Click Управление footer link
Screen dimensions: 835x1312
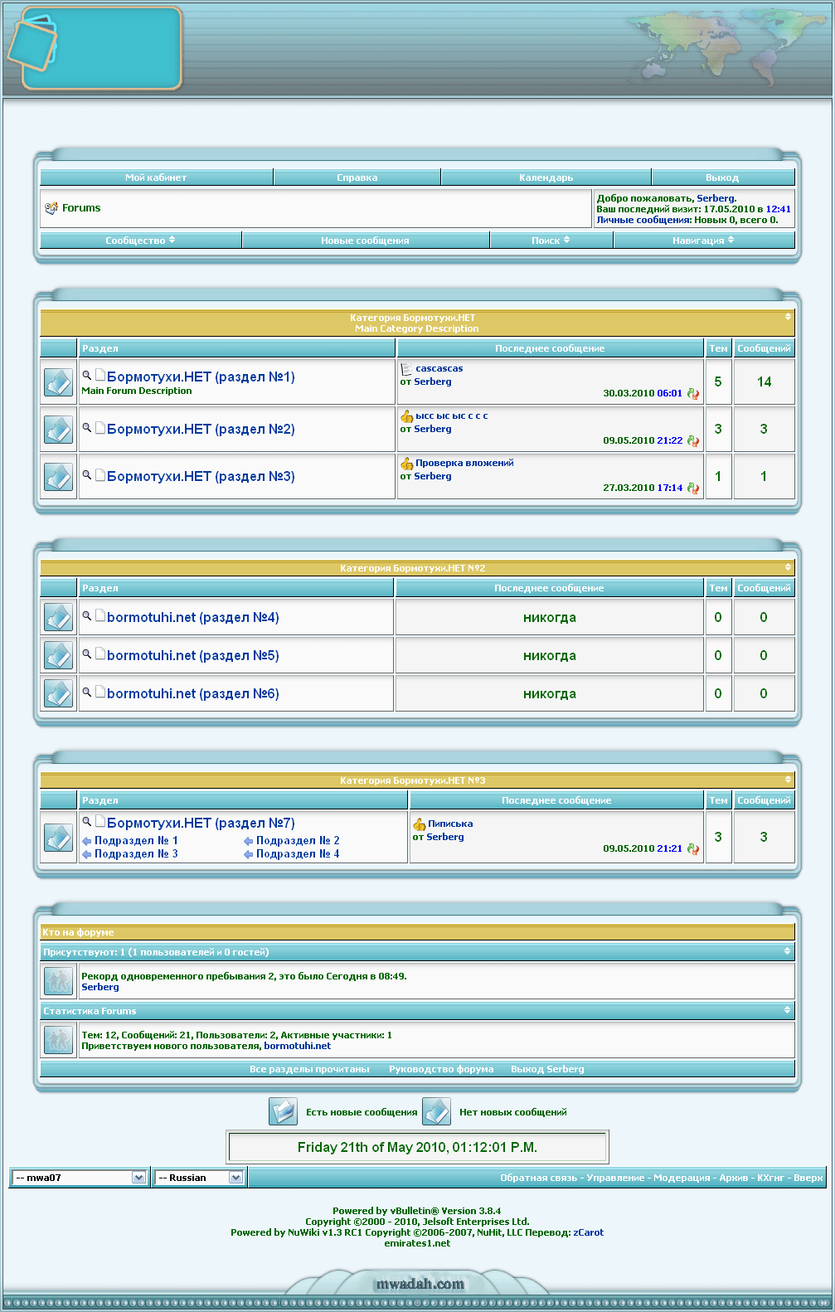pyautogui.click(x=615, y=1178)
